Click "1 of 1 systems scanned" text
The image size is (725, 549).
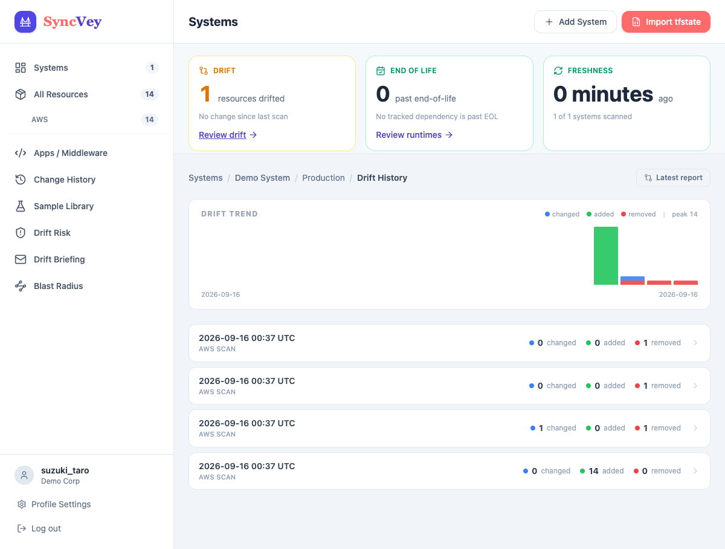tap(593, 117)
